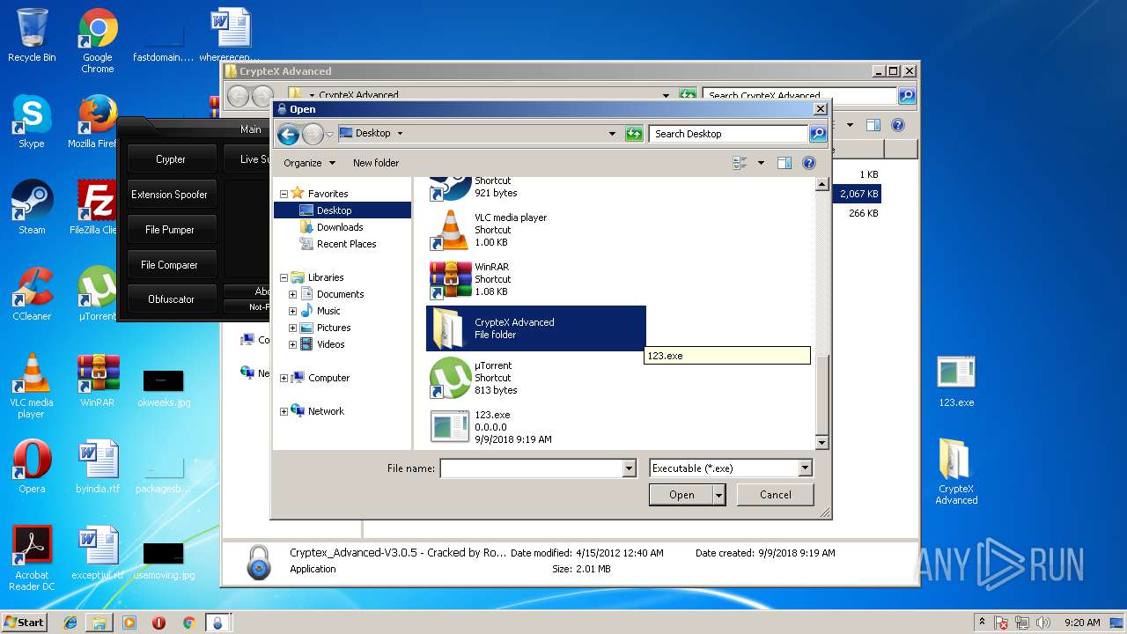Image resolution: width=1127 pixels, height=634 pixels.
Task: Open the Skype desktop shortcut
Action: coord(32,122)
